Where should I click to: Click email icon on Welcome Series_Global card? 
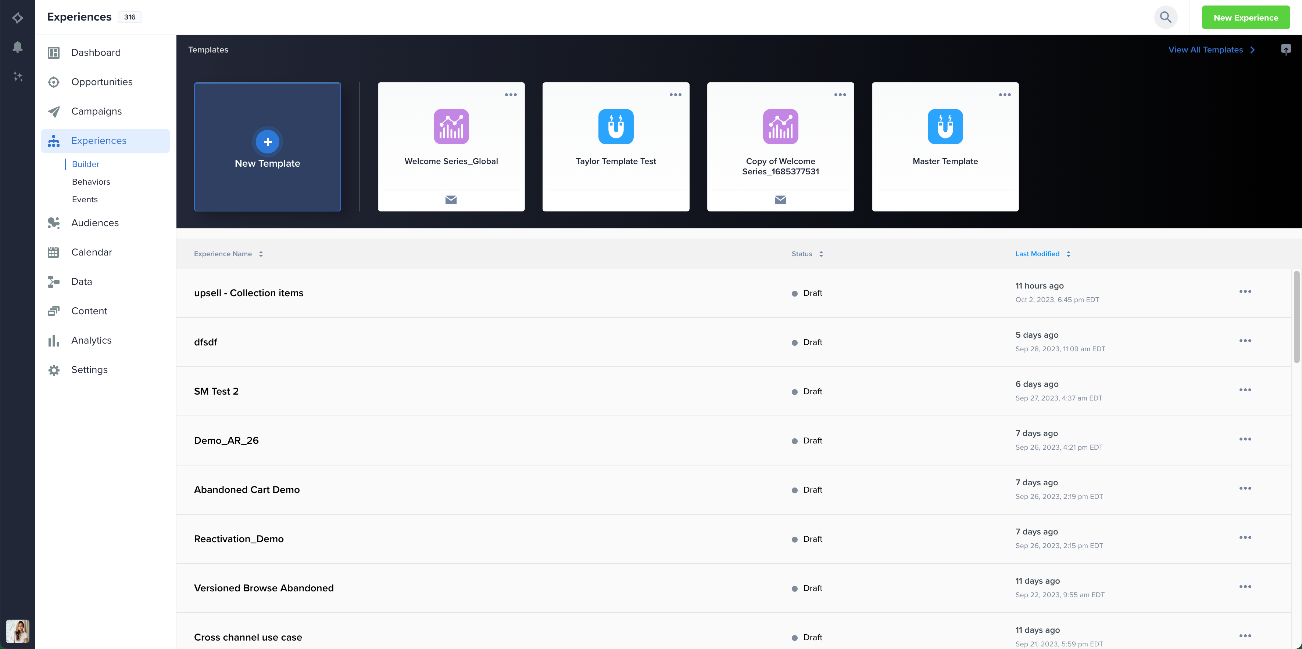(x=451, y=199)
